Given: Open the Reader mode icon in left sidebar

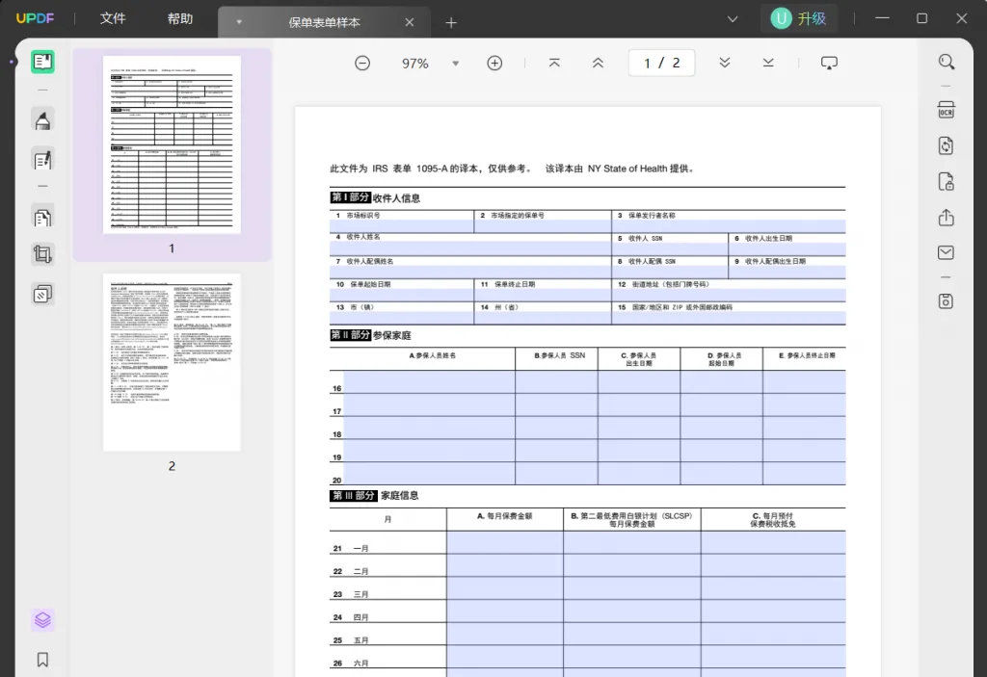Looking at the screenshot, I should click(42, 62).
